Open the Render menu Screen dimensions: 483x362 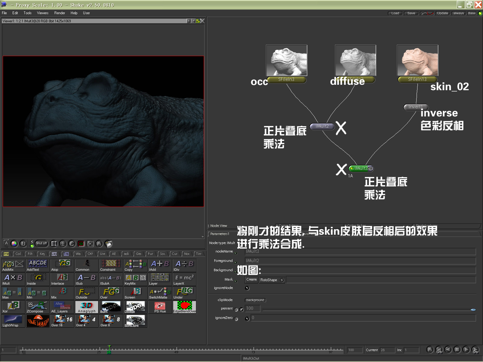[x=59, y=13]
